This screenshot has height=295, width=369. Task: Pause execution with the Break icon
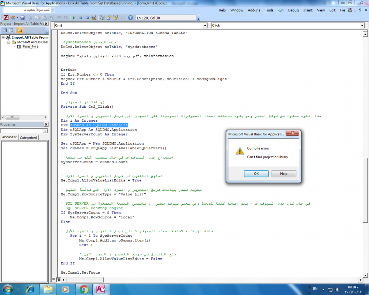[80, 18]
